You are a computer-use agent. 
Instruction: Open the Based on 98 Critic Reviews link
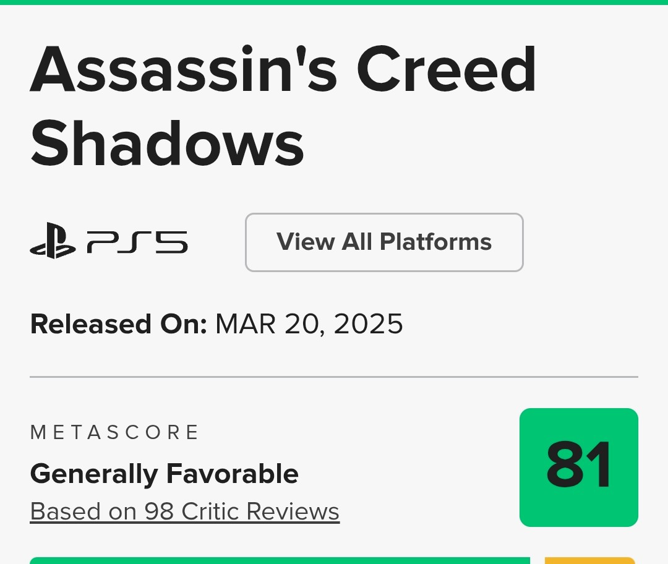[184, 512]
